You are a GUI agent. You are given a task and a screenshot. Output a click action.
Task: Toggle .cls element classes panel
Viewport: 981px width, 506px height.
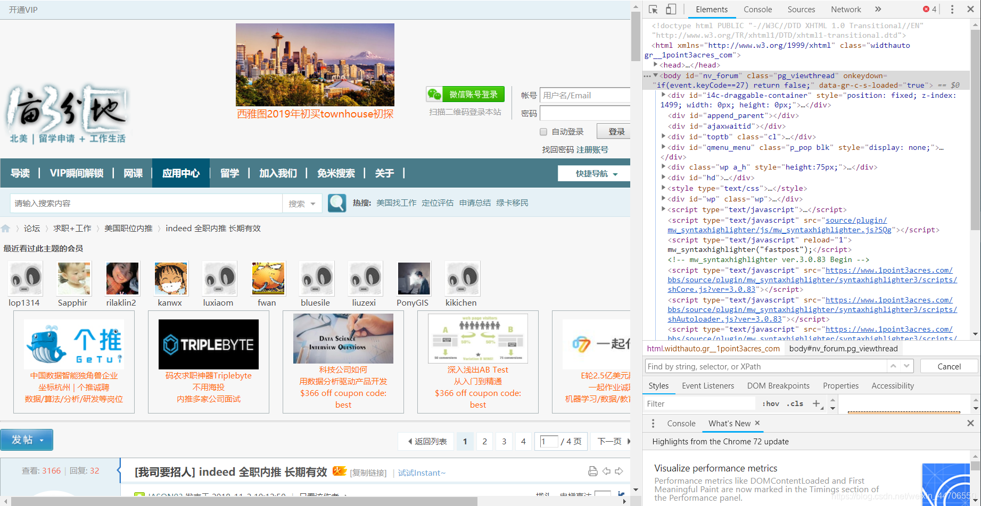click(x=795, y=403)
